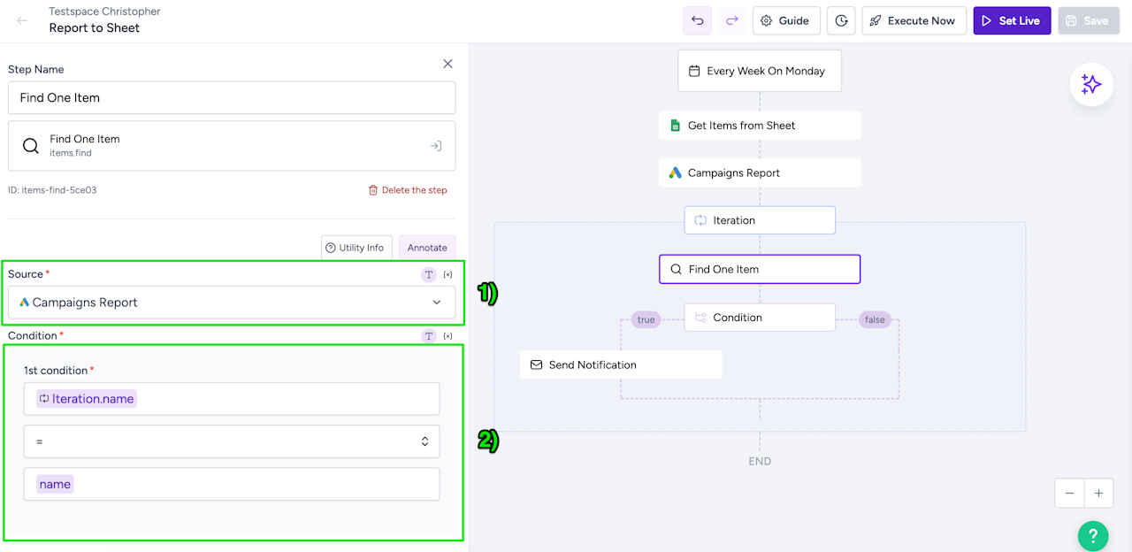Image resolution: width=1132 pixels, height=552 pixels.
Task: Open the Find One Item utility selector
Action: pyautogui.click(x=232, y=146)
